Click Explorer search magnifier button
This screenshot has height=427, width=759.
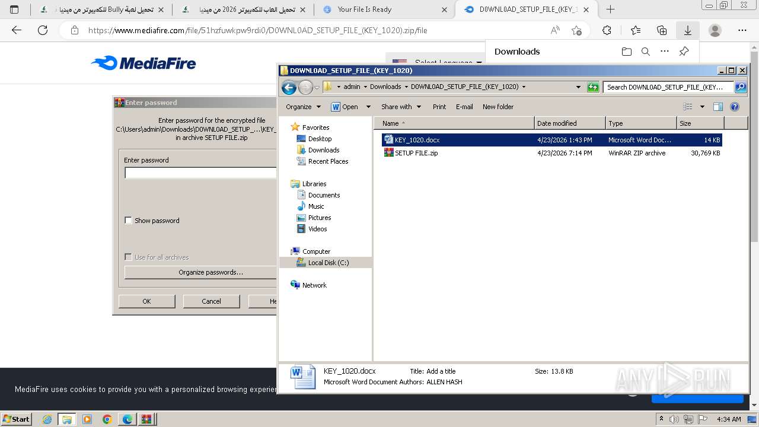(x=741, y=87)
